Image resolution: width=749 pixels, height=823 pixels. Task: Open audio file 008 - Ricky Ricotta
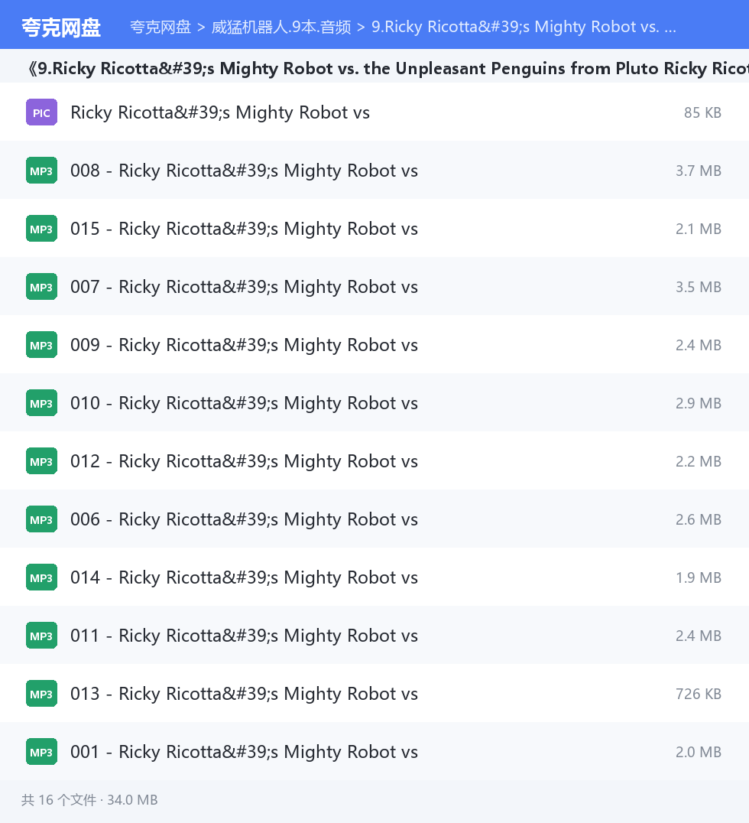coord(244,171)
